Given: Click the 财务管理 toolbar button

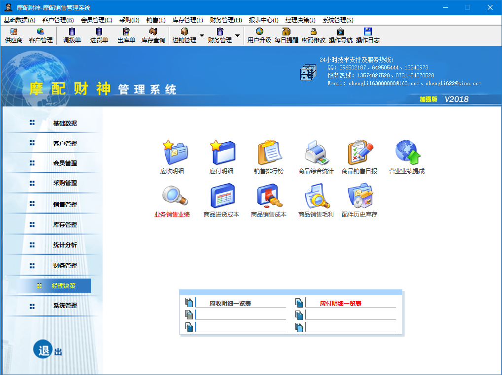Looking at the screenshot, I should [220, 35].
